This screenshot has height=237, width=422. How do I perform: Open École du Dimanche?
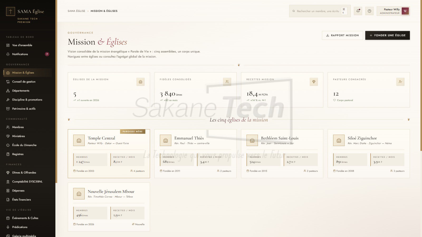click(x=28, y=145)
